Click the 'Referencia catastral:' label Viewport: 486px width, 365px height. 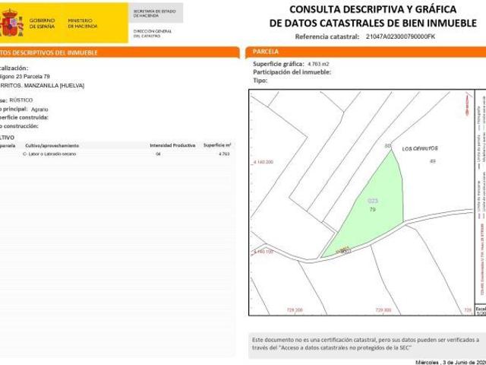[x=327, y=36]
